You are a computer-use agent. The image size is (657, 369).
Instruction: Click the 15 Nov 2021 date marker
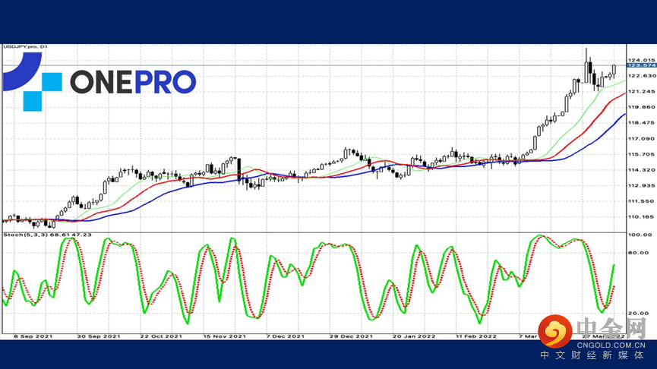pos(225,335)
